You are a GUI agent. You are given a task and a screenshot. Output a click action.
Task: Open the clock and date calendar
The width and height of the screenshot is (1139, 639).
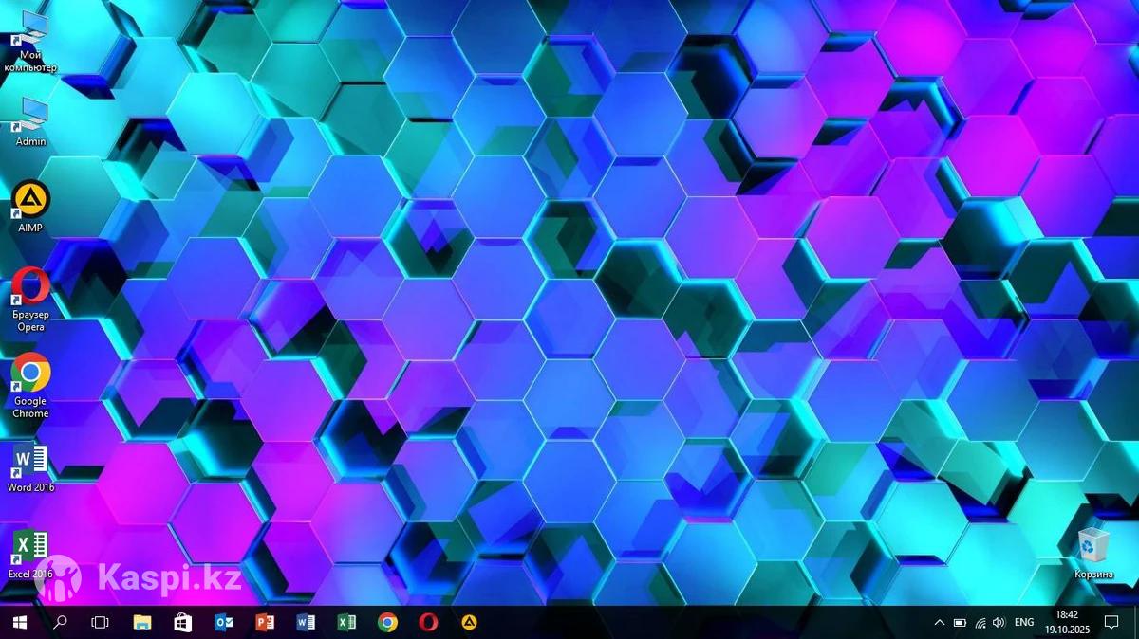point(1068,622)
